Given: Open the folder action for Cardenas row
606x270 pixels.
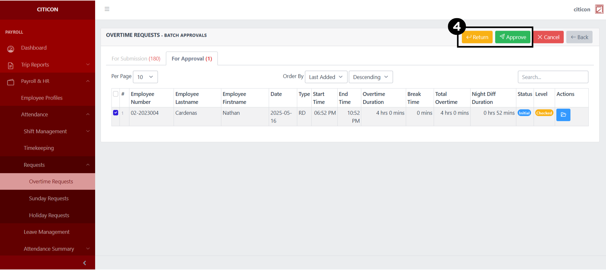Looking at the screenshot, I should [563, 115].
